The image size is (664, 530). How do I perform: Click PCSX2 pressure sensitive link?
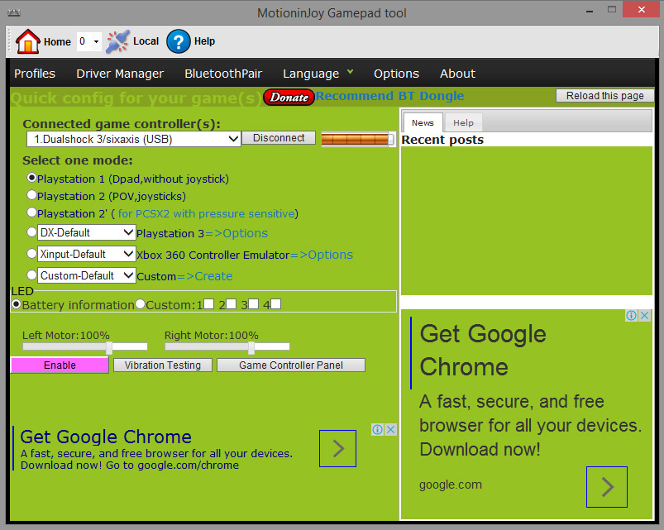pyautogui.click(x=206, y=213)
